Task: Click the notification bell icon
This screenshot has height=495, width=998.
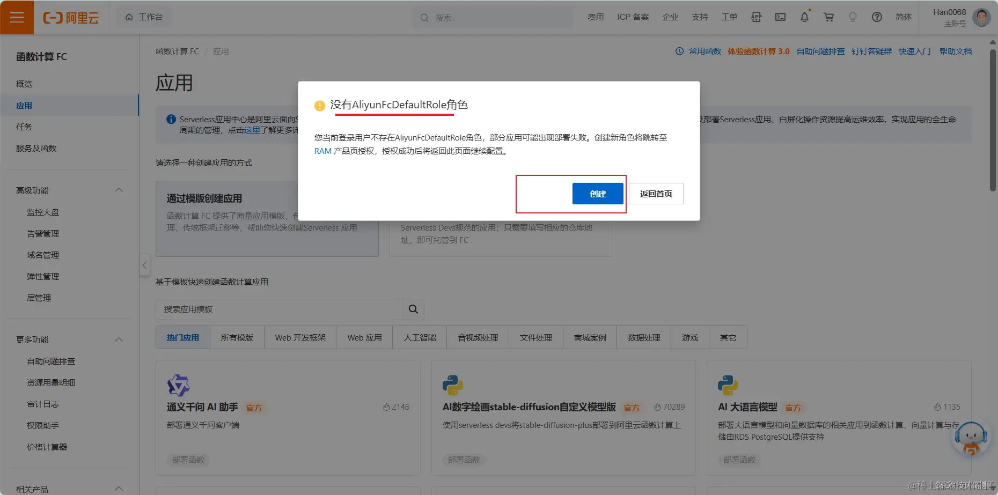Action: (x=804, y=17)
